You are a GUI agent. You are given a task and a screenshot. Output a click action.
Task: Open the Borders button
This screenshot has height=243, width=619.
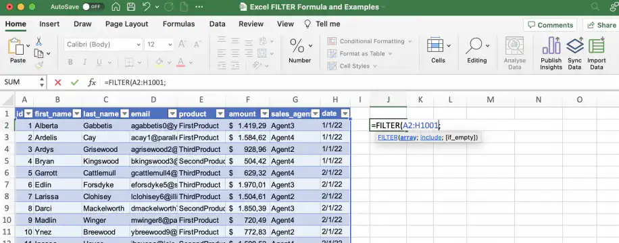pyautogui.click(x=129, y=62)
